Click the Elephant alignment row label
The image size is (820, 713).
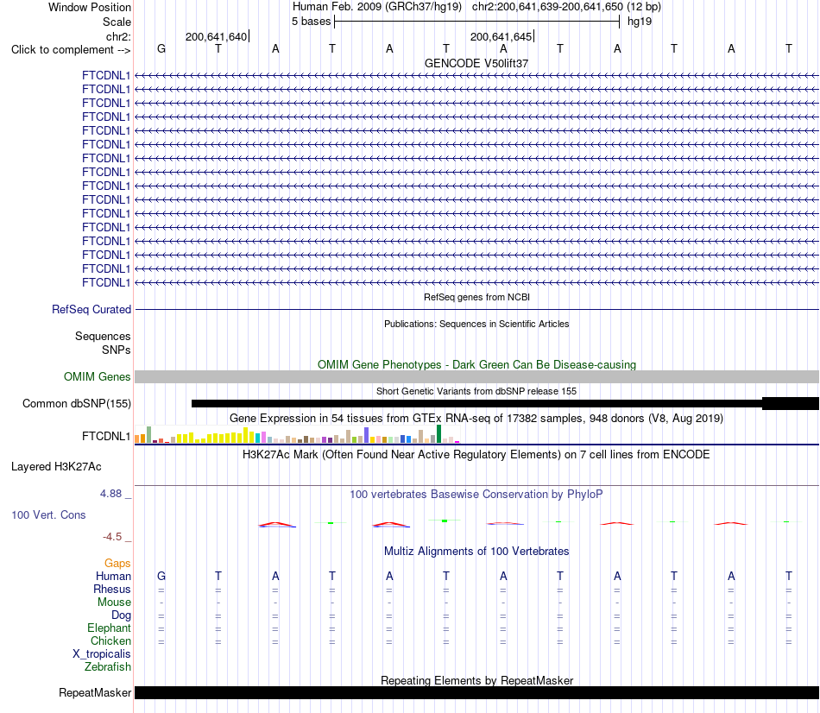(x=109, y=628)
